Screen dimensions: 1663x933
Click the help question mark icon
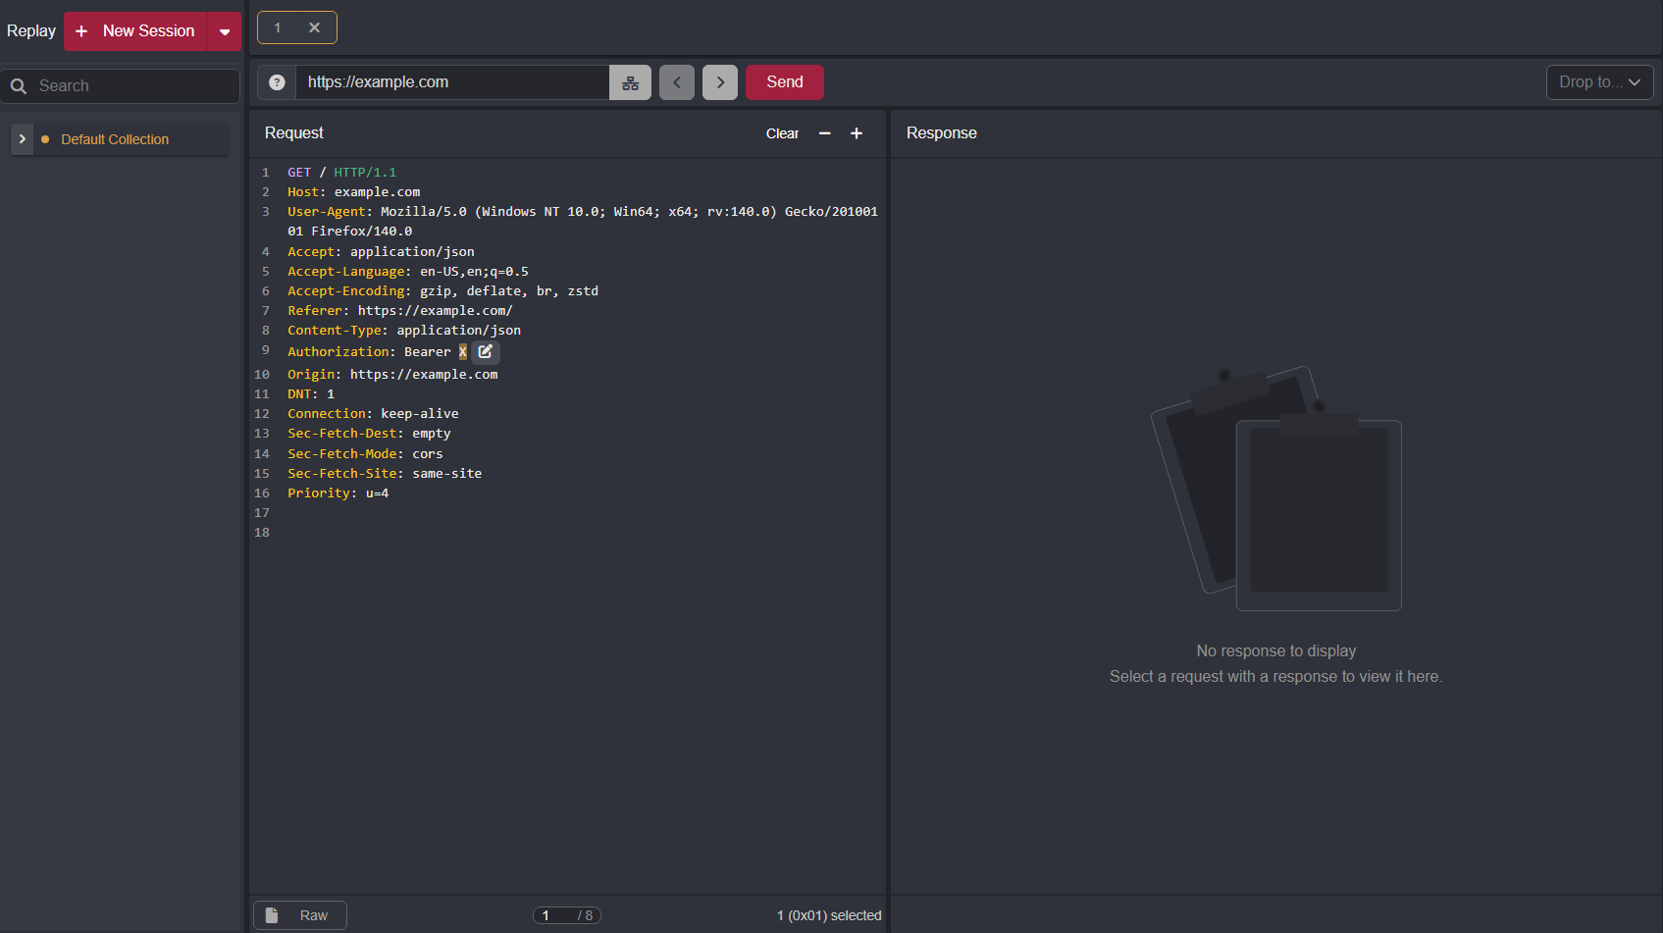277,82
